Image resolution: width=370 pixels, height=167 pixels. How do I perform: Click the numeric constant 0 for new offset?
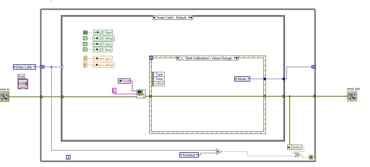click(85, 65)
